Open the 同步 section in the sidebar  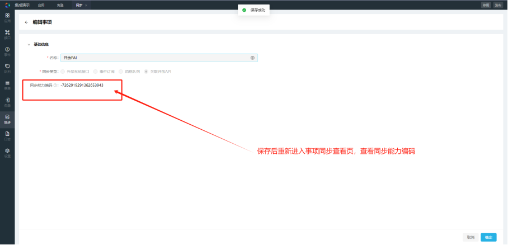pyautogui.click(x=7, y=119)
